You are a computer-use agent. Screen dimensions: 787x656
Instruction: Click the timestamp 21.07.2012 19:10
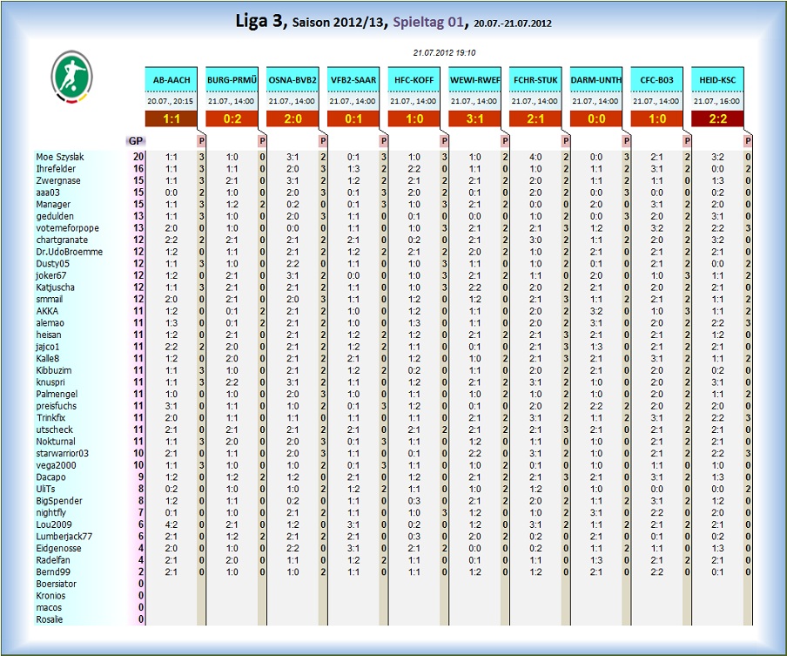444,53
